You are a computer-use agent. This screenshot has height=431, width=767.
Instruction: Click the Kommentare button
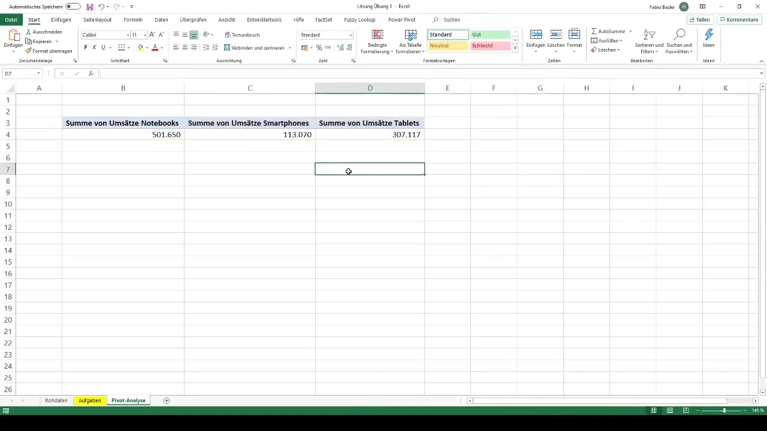pos(739,20)
